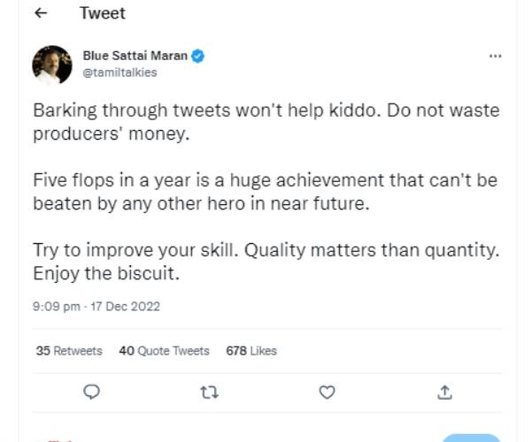
Task: Retweet this tweet using the arrows icon
Action: [210, 392]
